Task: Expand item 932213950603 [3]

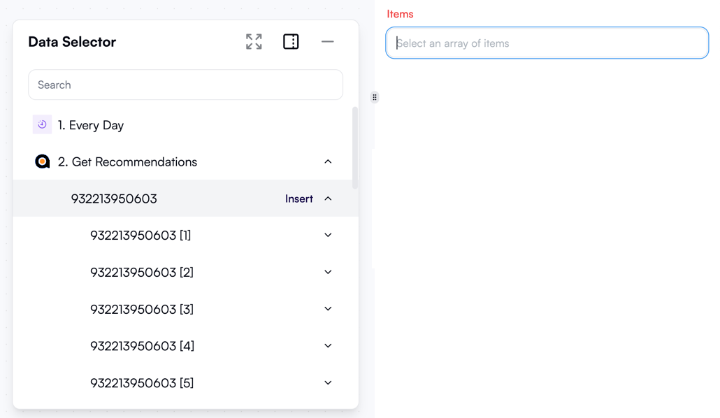Action: [328, 308]
